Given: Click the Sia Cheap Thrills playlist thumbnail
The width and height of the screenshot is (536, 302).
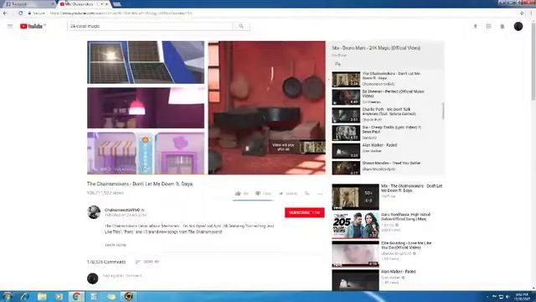Looking at the screenshot, I should (346, 133).
